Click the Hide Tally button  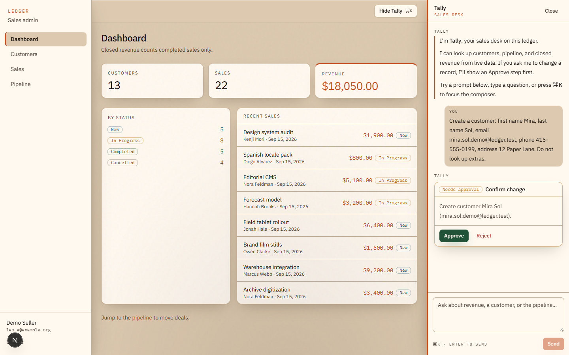[396, 11]
